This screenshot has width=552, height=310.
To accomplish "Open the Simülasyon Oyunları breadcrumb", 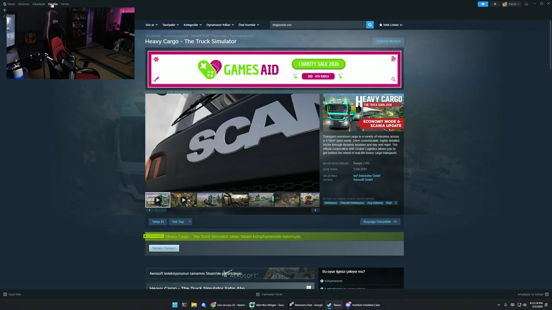I will point(176,36).
